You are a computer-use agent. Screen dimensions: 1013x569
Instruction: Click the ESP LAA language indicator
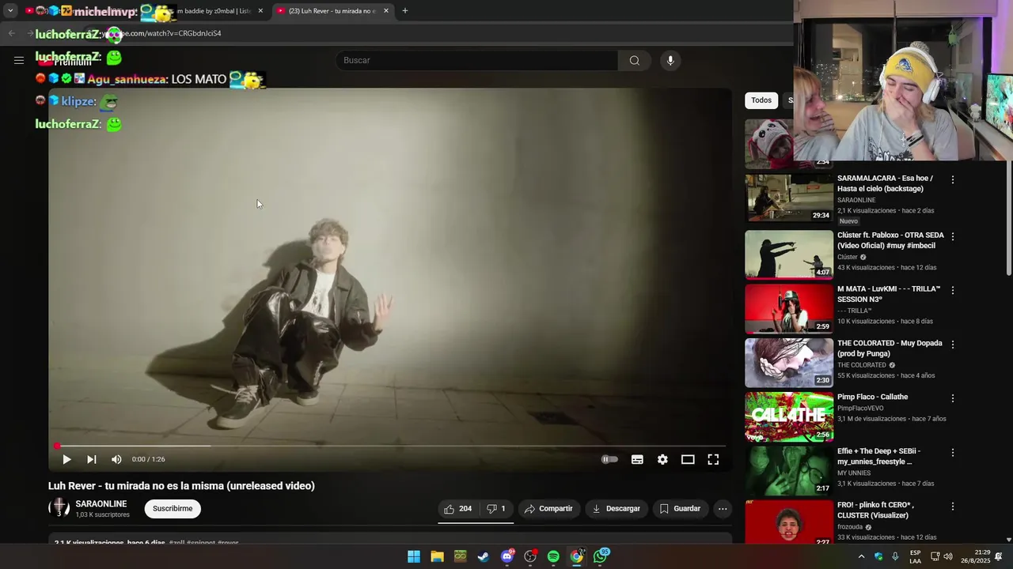pos(915,556)
